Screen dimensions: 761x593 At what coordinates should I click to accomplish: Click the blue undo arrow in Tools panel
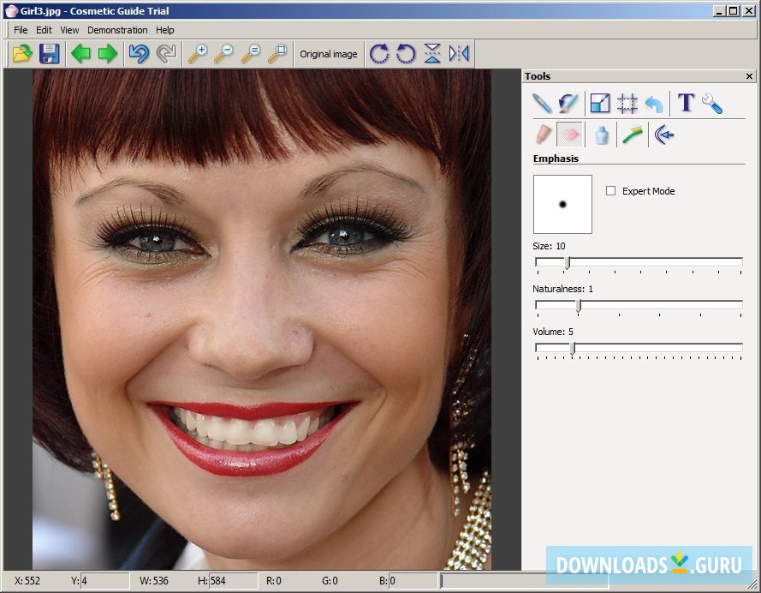click(x=654, y=103)
